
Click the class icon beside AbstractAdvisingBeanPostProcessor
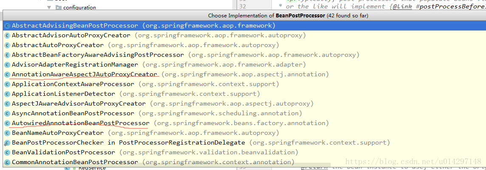click(8, 26)
